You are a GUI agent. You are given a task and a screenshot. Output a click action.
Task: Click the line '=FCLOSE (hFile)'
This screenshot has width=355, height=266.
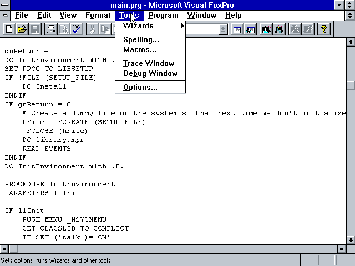(55, 131)
